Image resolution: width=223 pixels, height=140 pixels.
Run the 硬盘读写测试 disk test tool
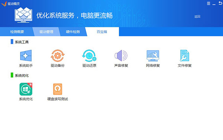tap(58, 89)
